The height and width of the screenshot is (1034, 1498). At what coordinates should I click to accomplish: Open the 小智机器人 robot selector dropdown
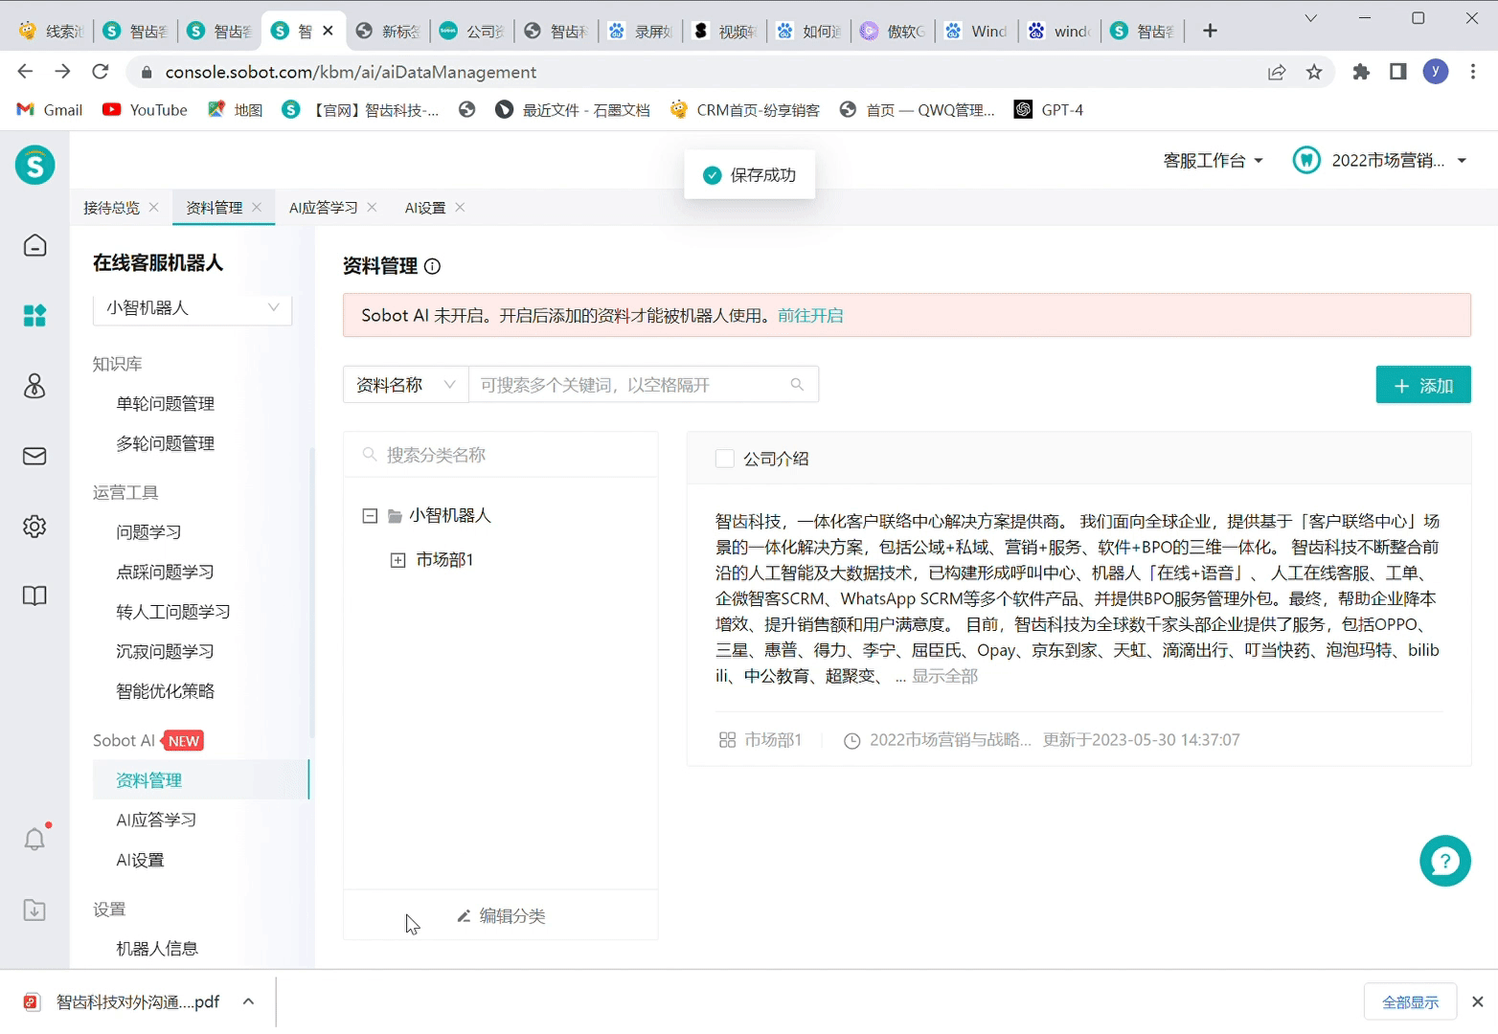click(x=192, y=308)
